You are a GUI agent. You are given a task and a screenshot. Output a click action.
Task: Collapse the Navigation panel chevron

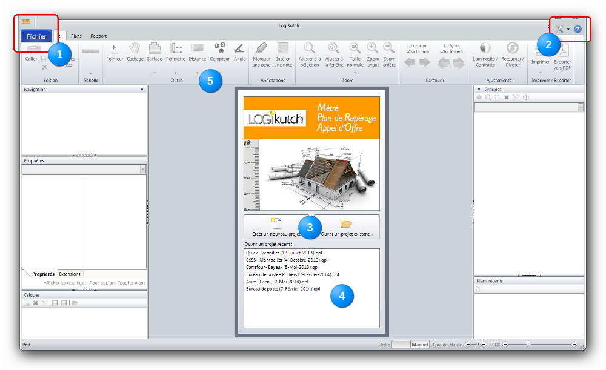tap(142, 89)
